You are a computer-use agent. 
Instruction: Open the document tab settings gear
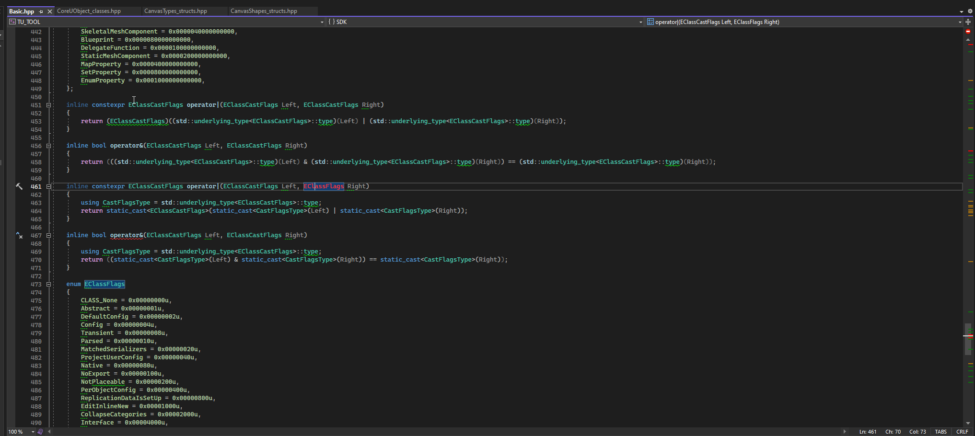point(971,11)
